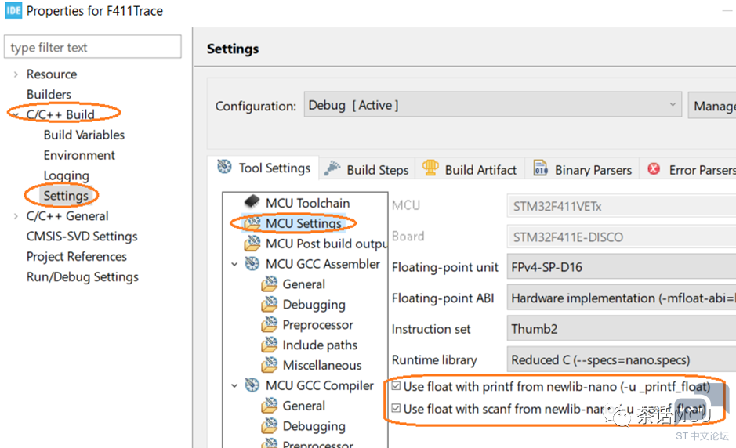Viewport: 736px width, 448px height.
Task: Select Include paths under Assembler
Action: coord(320,345)
